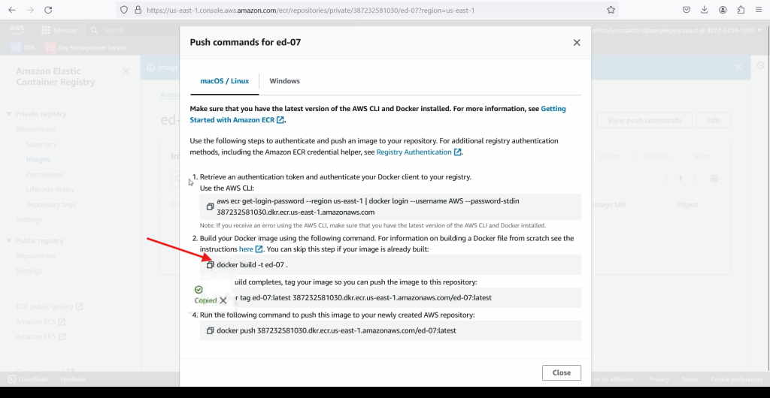Open the browser extensions menu
770x398 pixels.
741,11
